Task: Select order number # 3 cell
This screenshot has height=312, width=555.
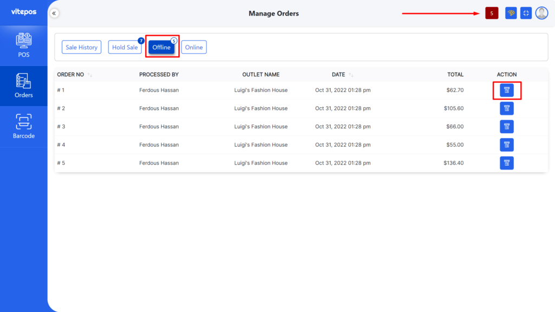Action: coord(61,127)
